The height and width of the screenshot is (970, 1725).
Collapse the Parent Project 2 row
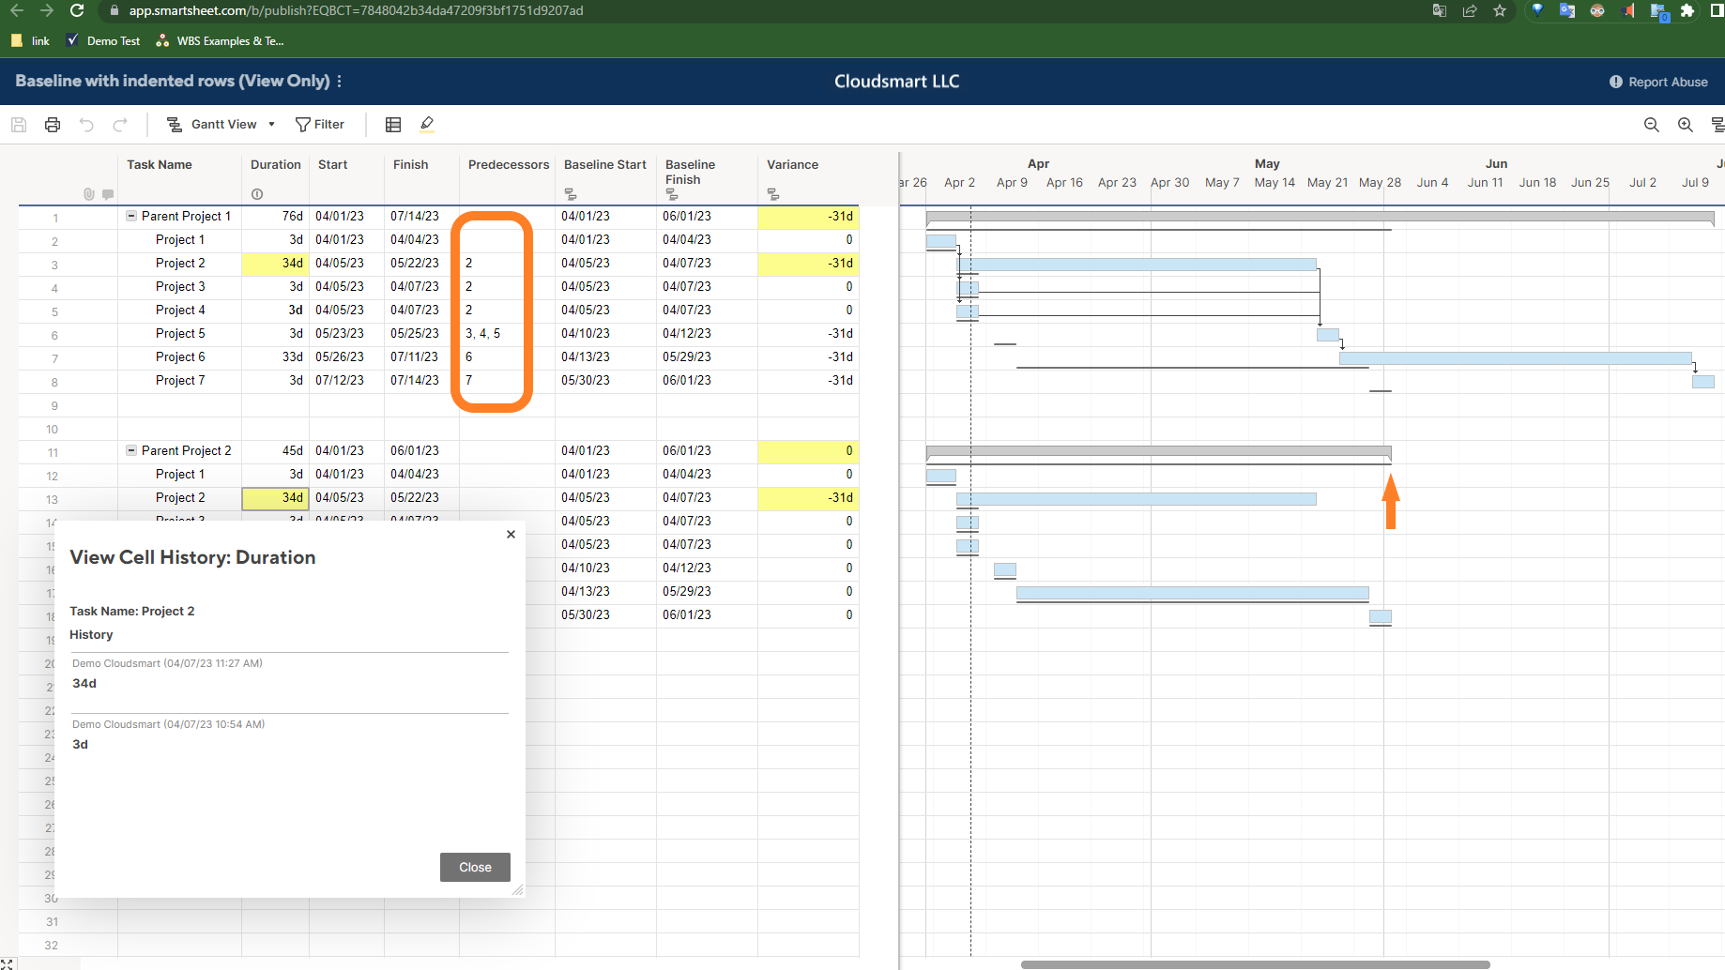130,450
